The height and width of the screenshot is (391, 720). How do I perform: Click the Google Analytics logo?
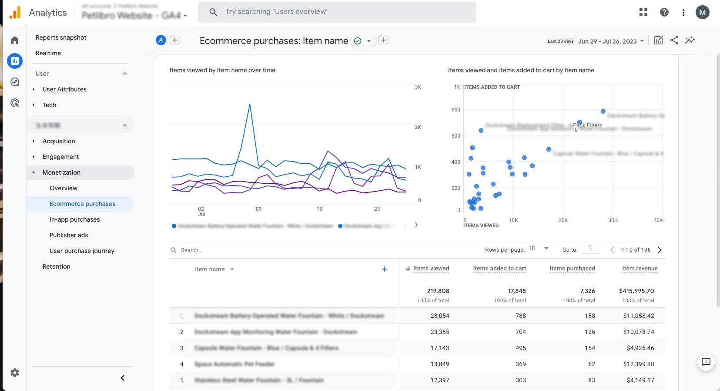point(15,13)
